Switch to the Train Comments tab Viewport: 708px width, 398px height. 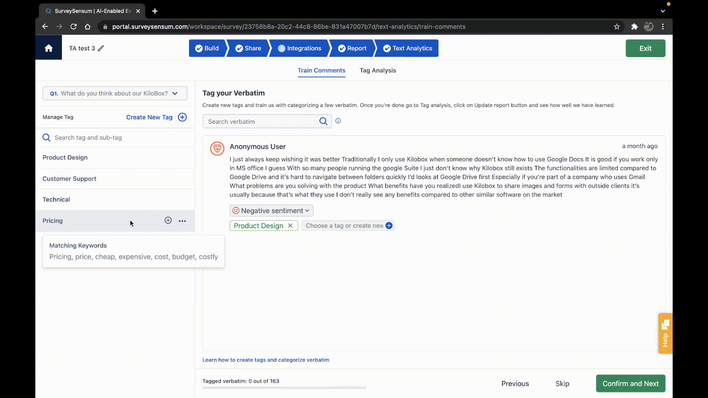(x=322, y=70)
